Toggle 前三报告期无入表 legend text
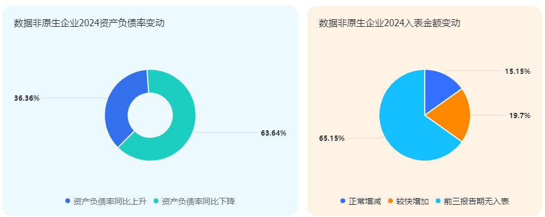 point(476,201)
